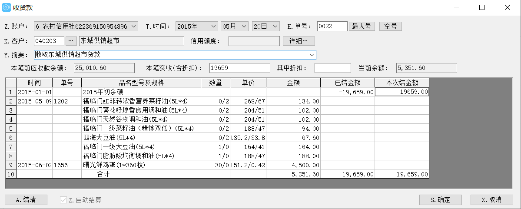Click the ellipsis customer lookup button

(x=71, y=41)
